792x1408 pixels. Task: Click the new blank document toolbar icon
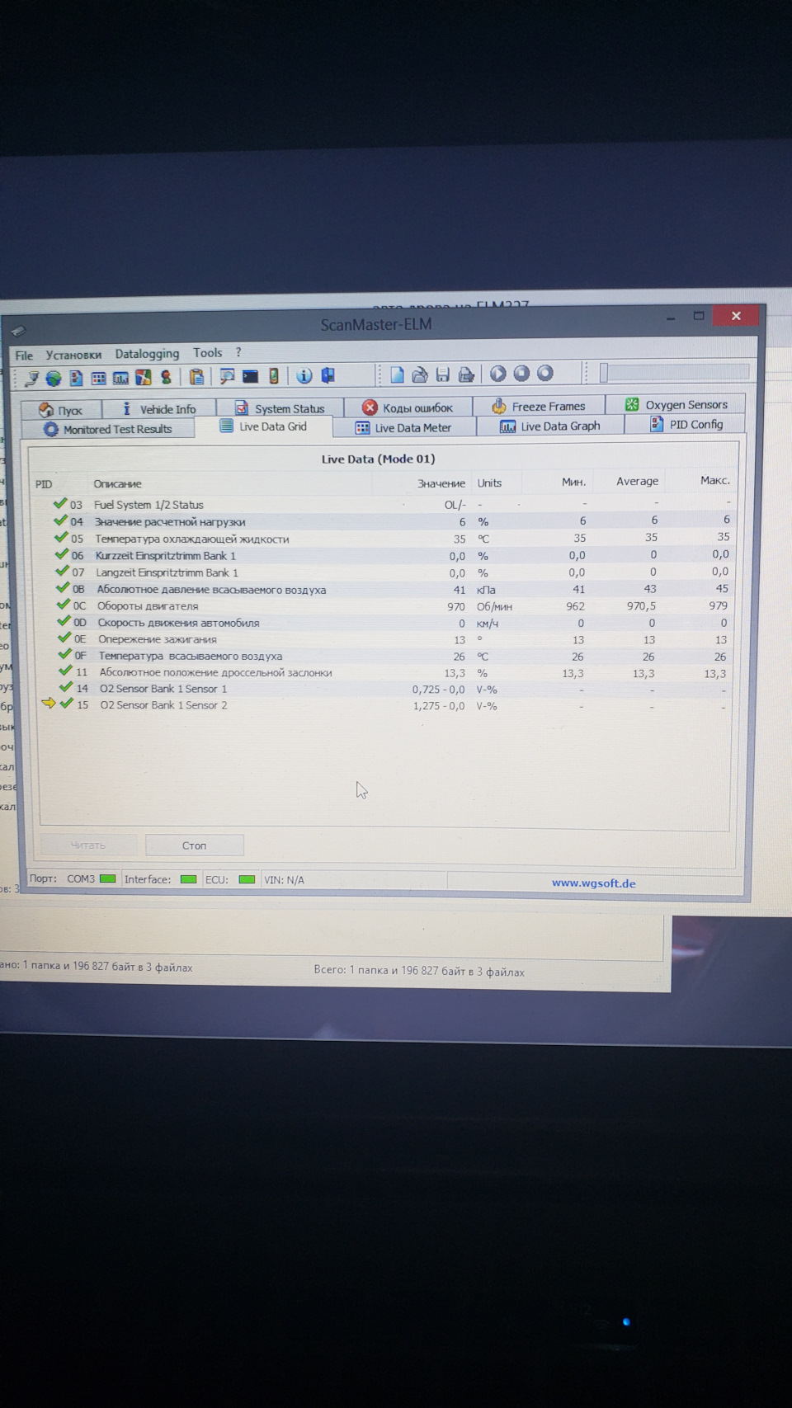[397, 375]
